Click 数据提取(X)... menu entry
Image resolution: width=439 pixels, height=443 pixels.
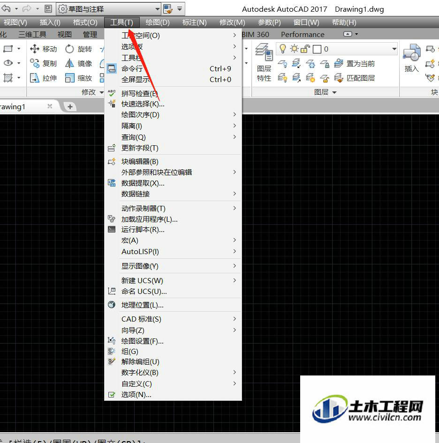click(x=173, y=183)
